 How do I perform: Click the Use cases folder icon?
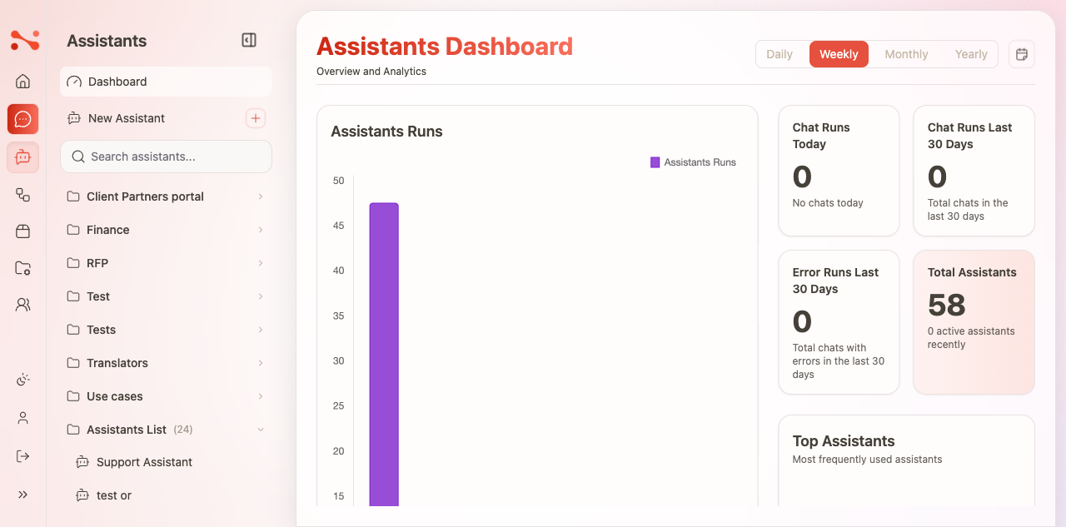pos(73,396)
